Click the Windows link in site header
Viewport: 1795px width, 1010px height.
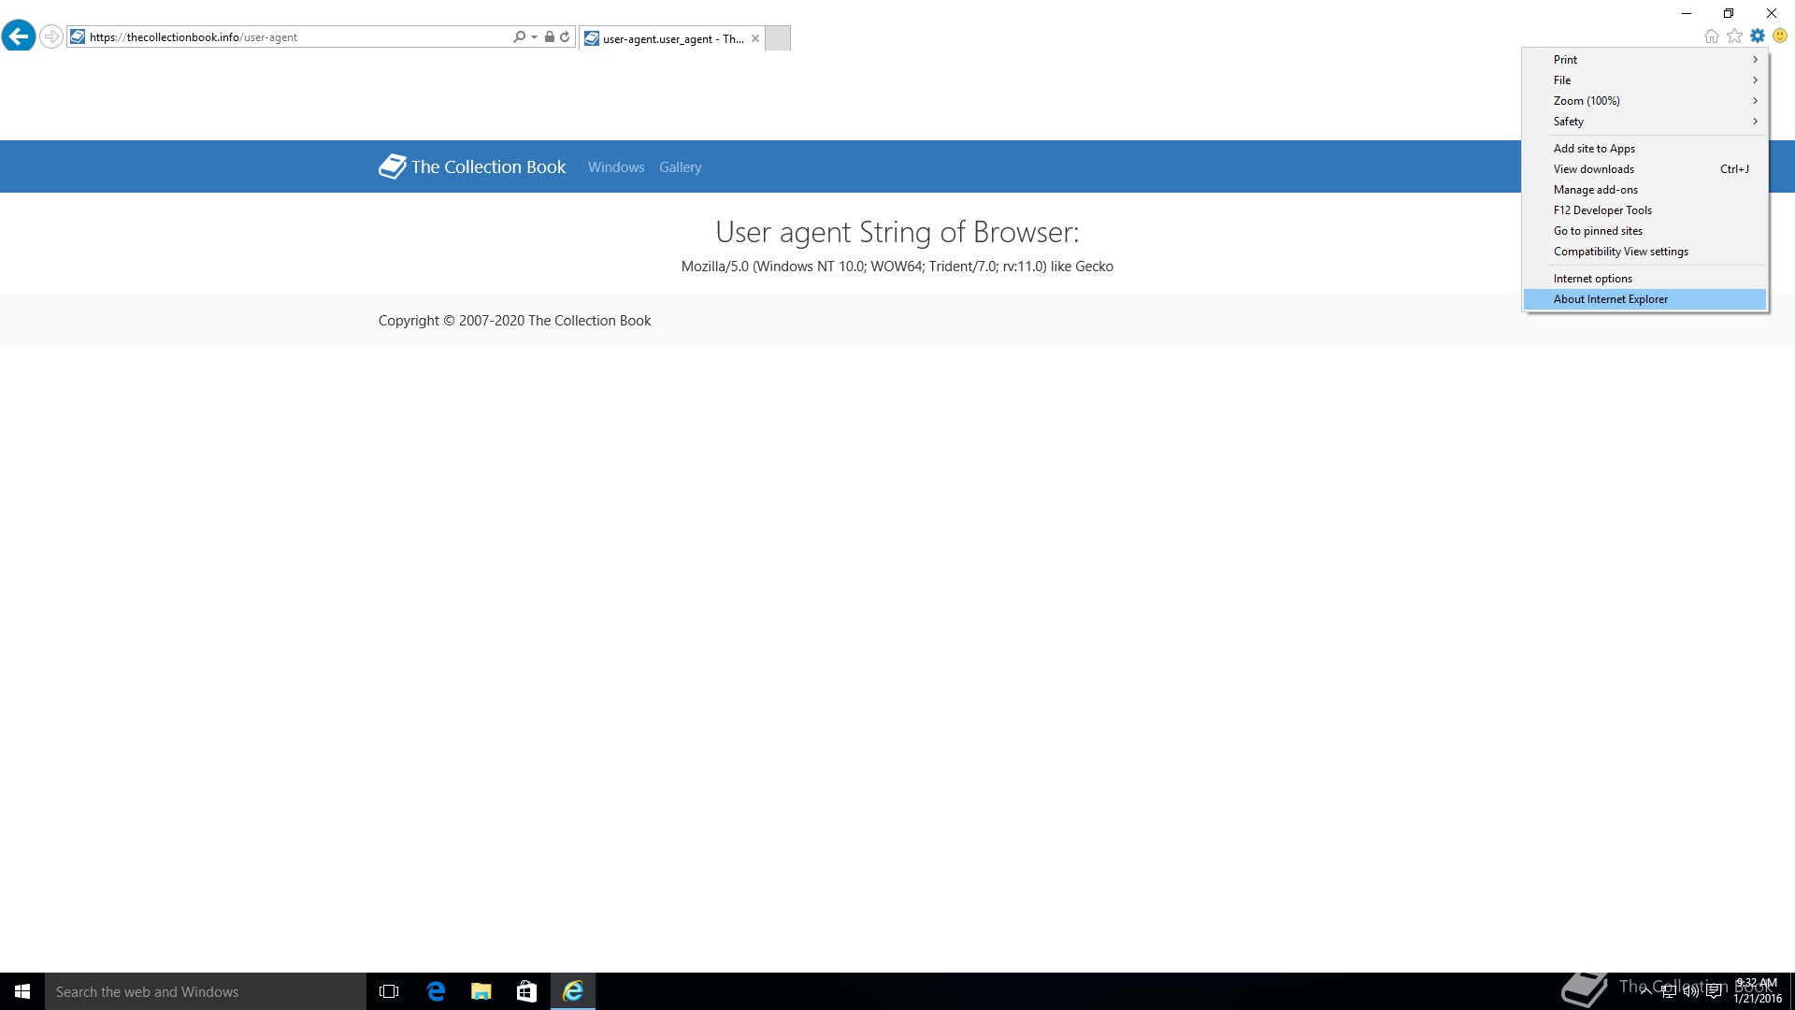[615, 167]
